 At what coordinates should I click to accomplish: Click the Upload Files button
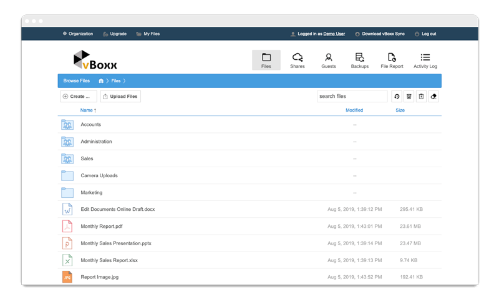pos(120,96)
